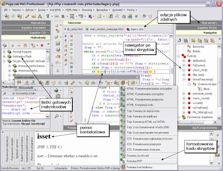Click the Nawigator tree vertical scrollbar down arrow
Image resolution: width=223 pixels, height=171 pixels.
coord(219,118)
